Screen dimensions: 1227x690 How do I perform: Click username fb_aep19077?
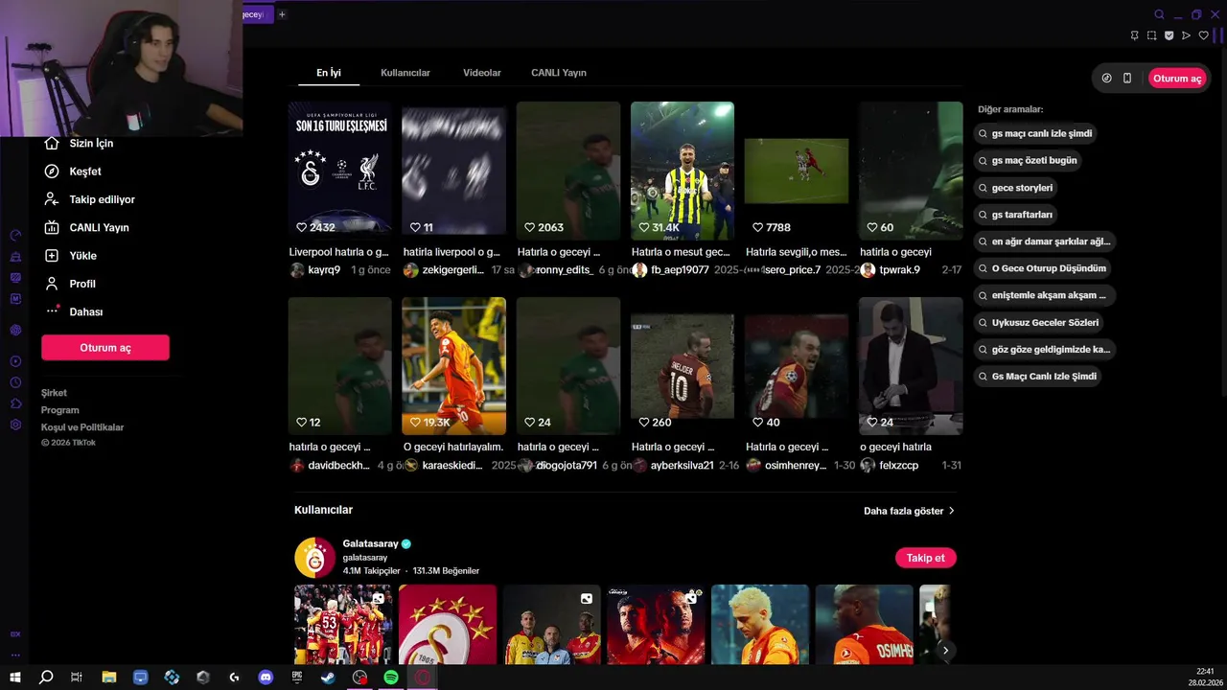click(x=680, y=270)
